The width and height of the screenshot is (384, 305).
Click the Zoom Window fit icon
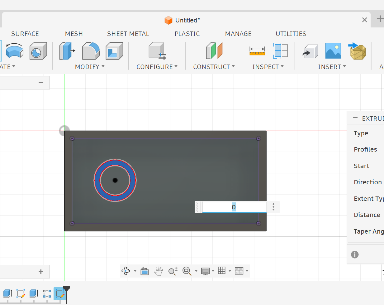pos(187,271)
